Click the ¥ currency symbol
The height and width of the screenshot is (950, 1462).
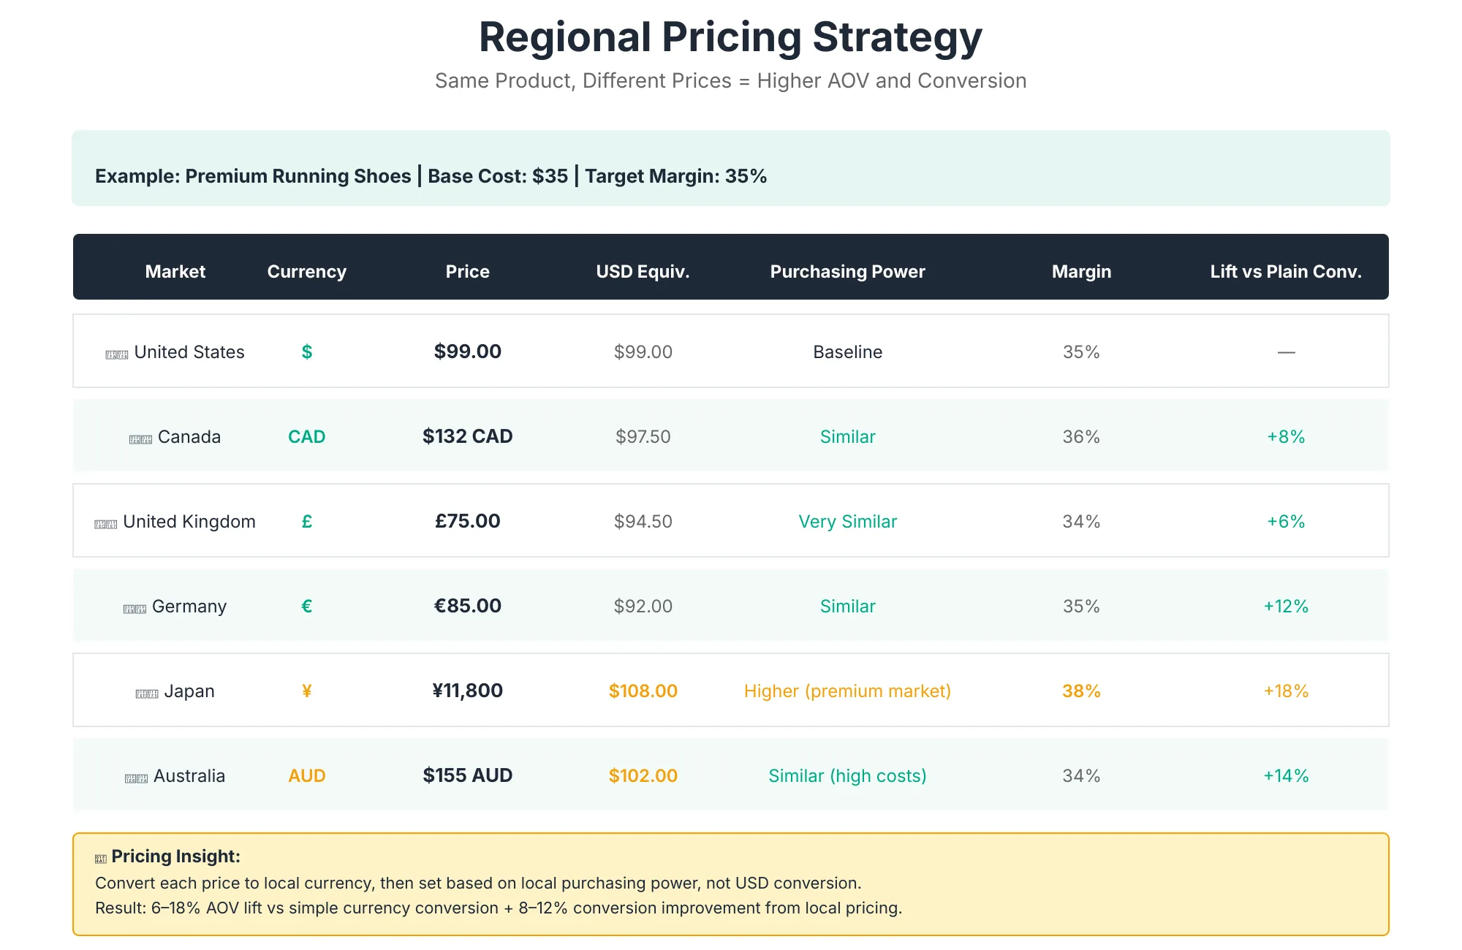point(307,691)
